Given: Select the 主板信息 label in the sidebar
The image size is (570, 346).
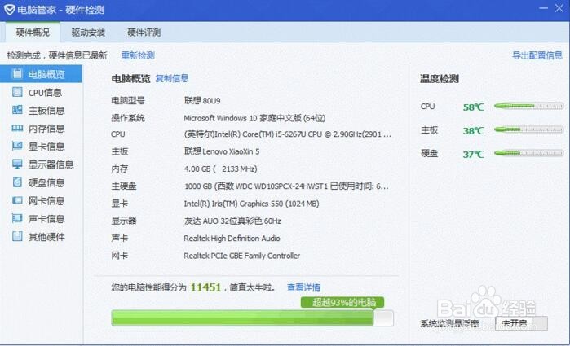Looking at the screenshot, I should coord(46,111).
